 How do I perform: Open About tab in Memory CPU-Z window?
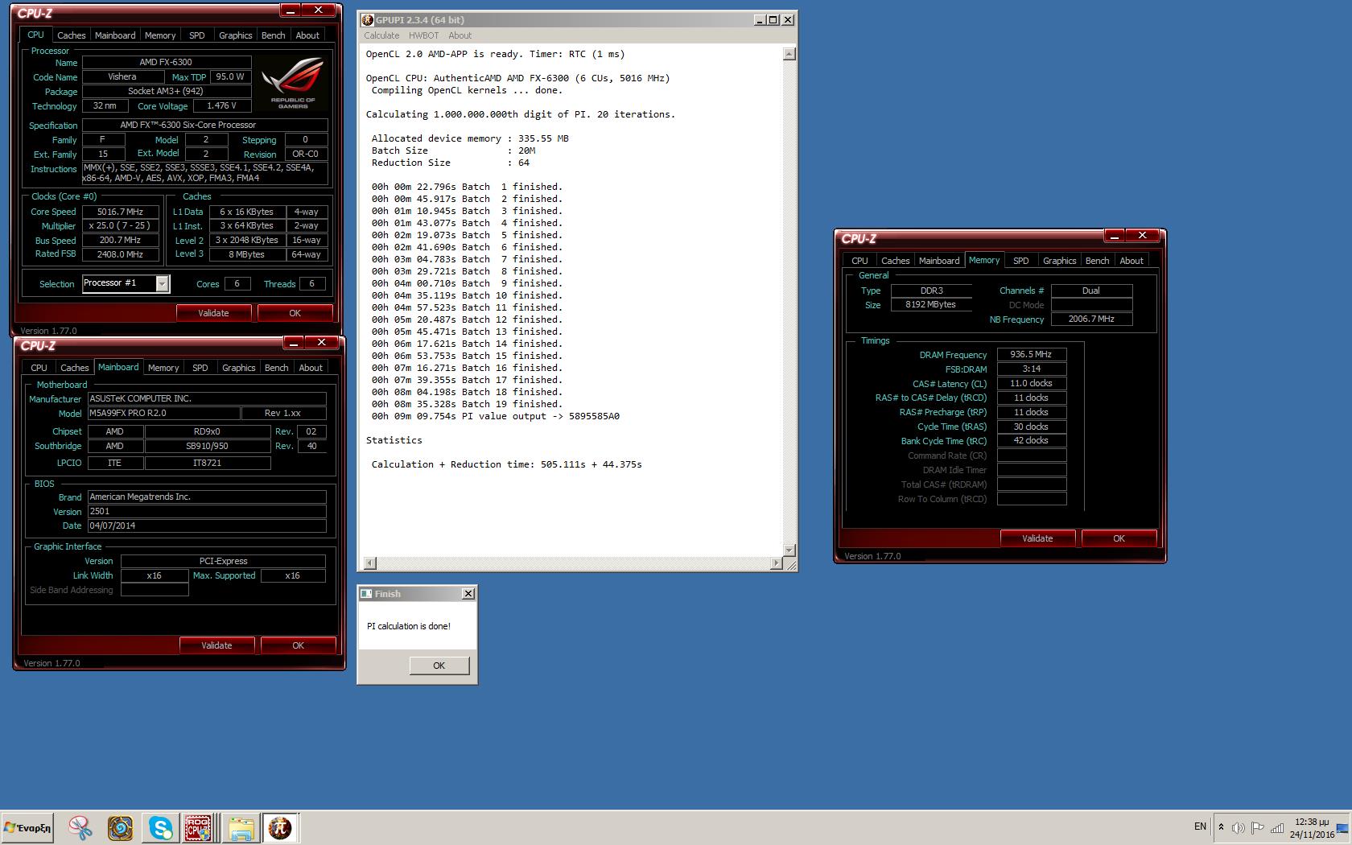(x=1131, y=261)
